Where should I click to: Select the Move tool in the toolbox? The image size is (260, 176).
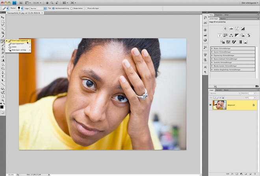click(x=2, y=17)
